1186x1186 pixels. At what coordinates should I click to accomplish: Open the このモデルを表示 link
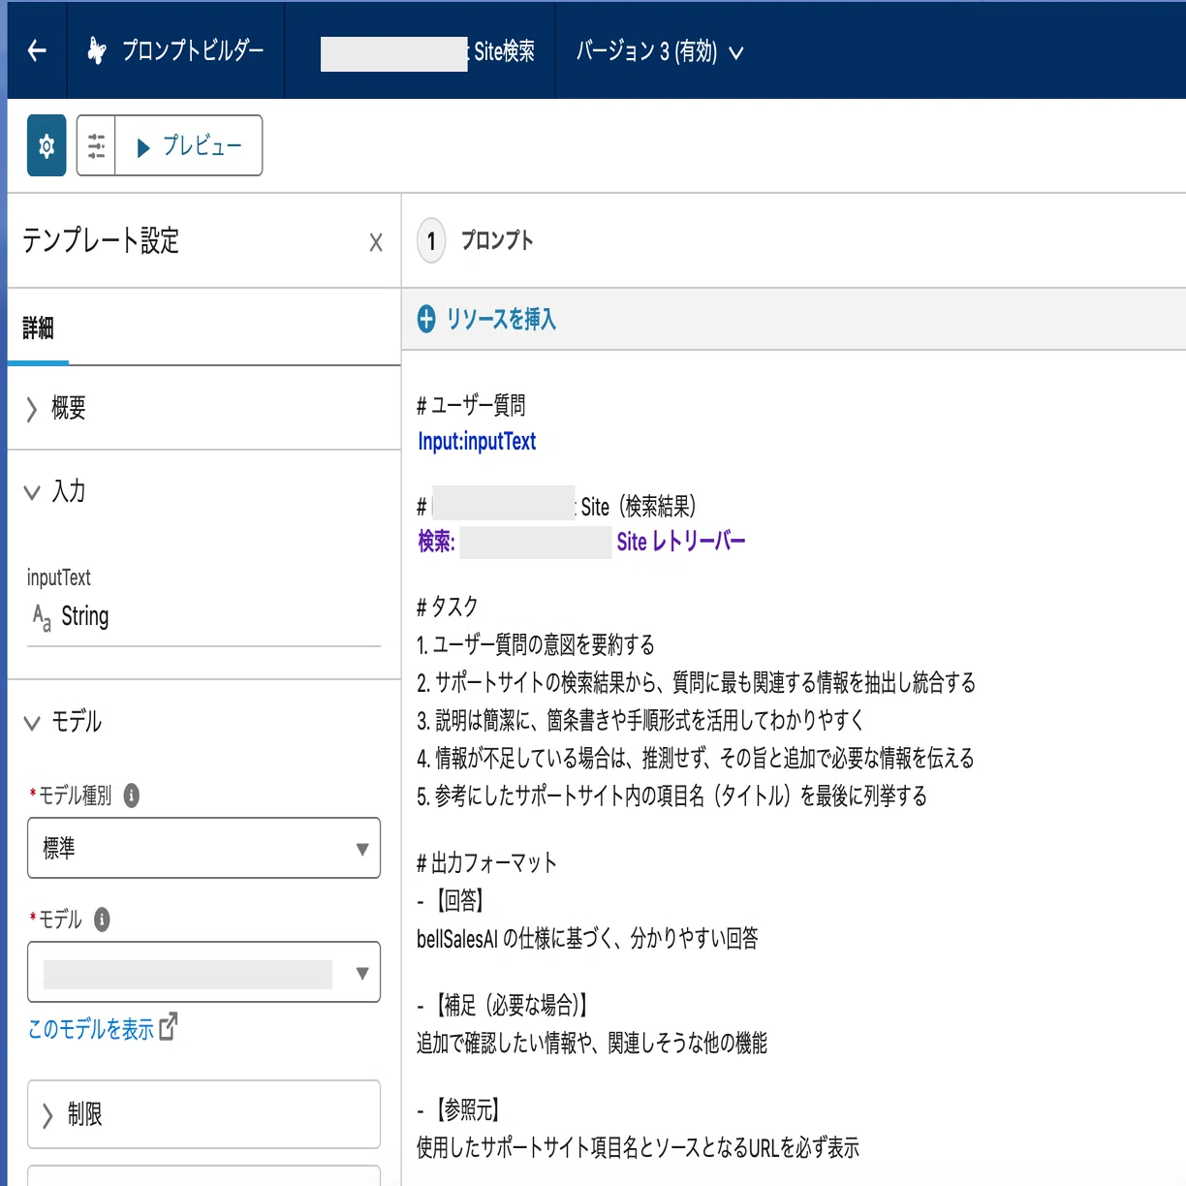[x=91, y=1029]
